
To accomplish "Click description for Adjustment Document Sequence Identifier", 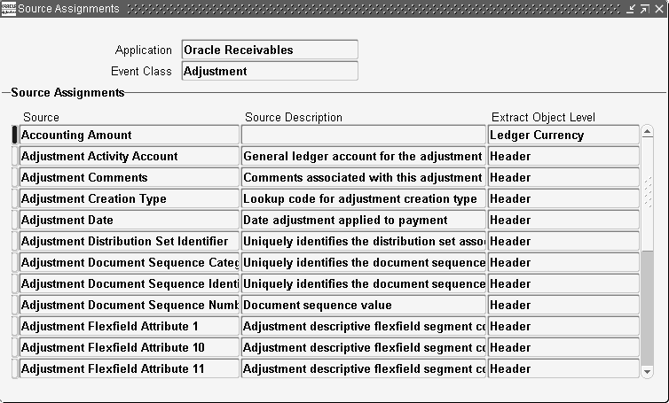I will 364,283.
